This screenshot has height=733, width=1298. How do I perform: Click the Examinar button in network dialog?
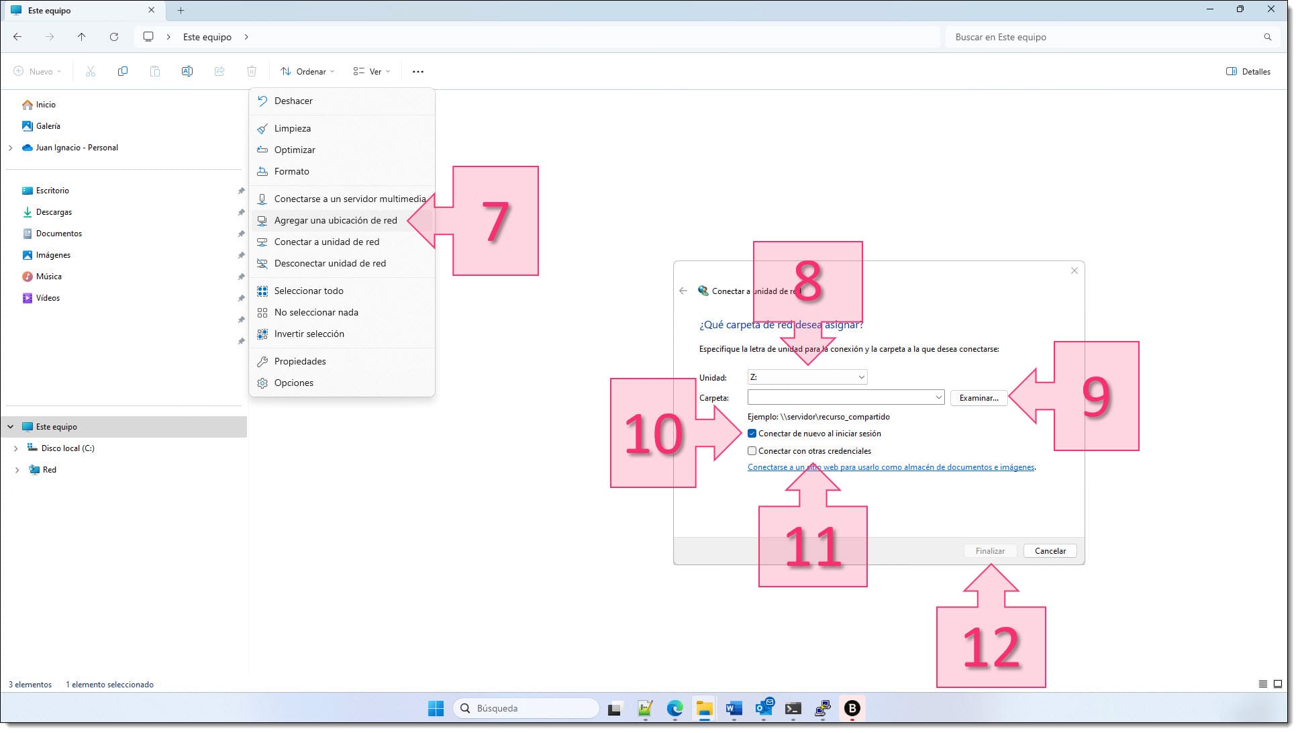pyautogui.click(x=977, y=397)
